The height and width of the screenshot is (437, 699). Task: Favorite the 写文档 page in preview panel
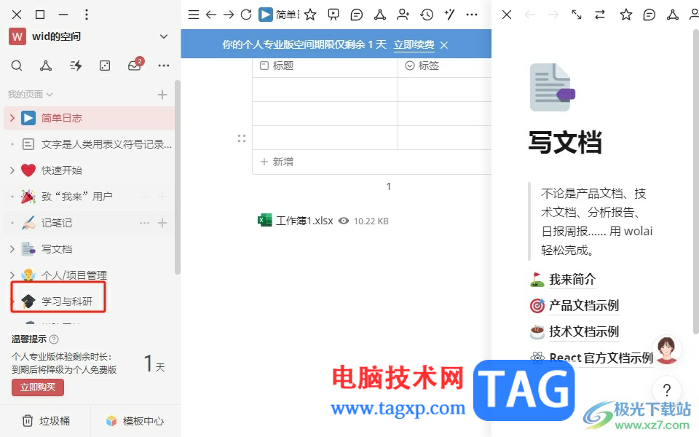(x=626, y=15)
